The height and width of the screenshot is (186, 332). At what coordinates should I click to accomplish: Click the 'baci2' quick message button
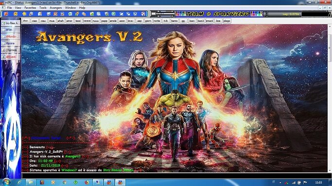(x=201, y=21)
